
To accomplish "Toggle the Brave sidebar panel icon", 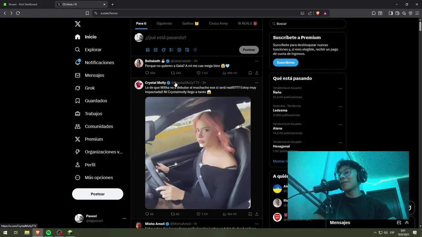I will [x=391, y=13].
